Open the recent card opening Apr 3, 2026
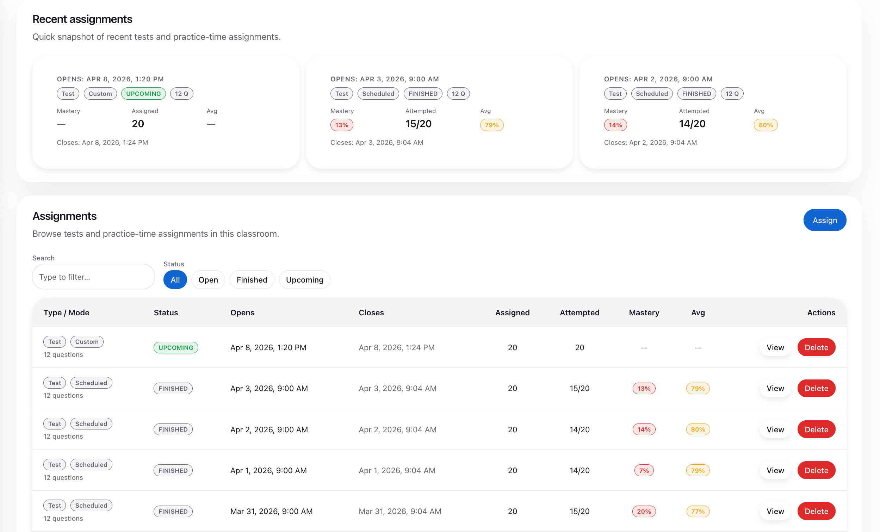Viewport: 880px width, 532px height. pos(439,112)
